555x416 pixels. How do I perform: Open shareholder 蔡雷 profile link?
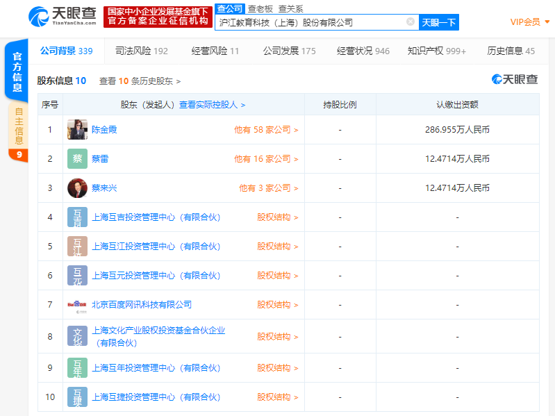point(100,158)
